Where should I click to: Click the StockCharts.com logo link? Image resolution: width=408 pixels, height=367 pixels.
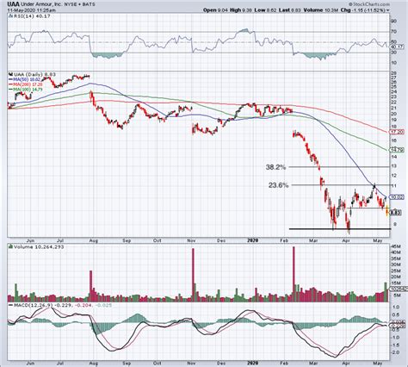point(370,4)
